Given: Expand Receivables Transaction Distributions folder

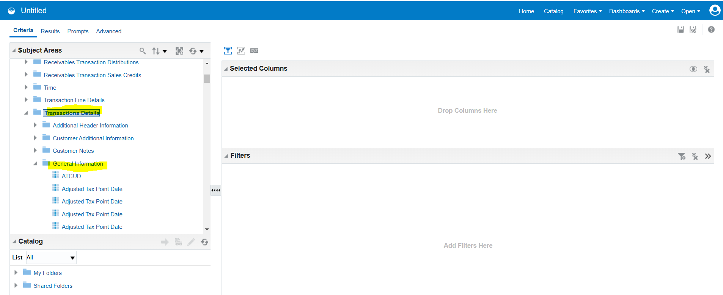Looking at the screenshot, I should pos(26,62).
